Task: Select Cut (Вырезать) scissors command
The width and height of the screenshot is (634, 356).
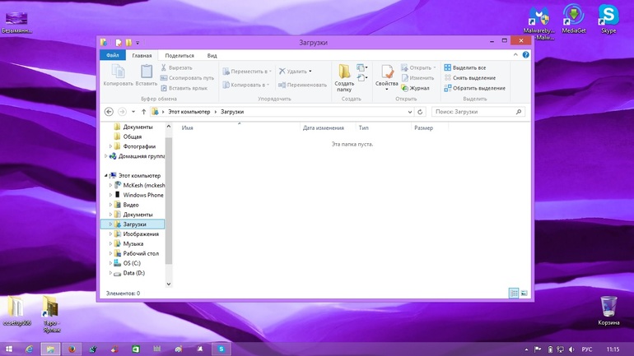Action: click(177, 67)
